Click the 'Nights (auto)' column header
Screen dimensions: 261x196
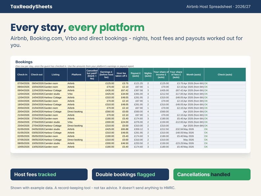(148, 75)
